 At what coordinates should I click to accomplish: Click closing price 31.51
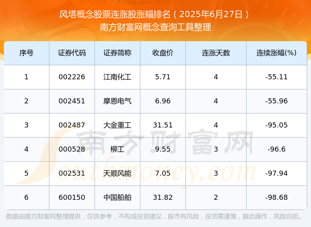(x=163, y=125)
